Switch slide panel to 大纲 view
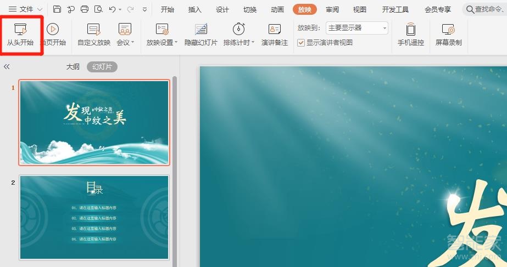The image size is (507, 267). click(73, 67)
